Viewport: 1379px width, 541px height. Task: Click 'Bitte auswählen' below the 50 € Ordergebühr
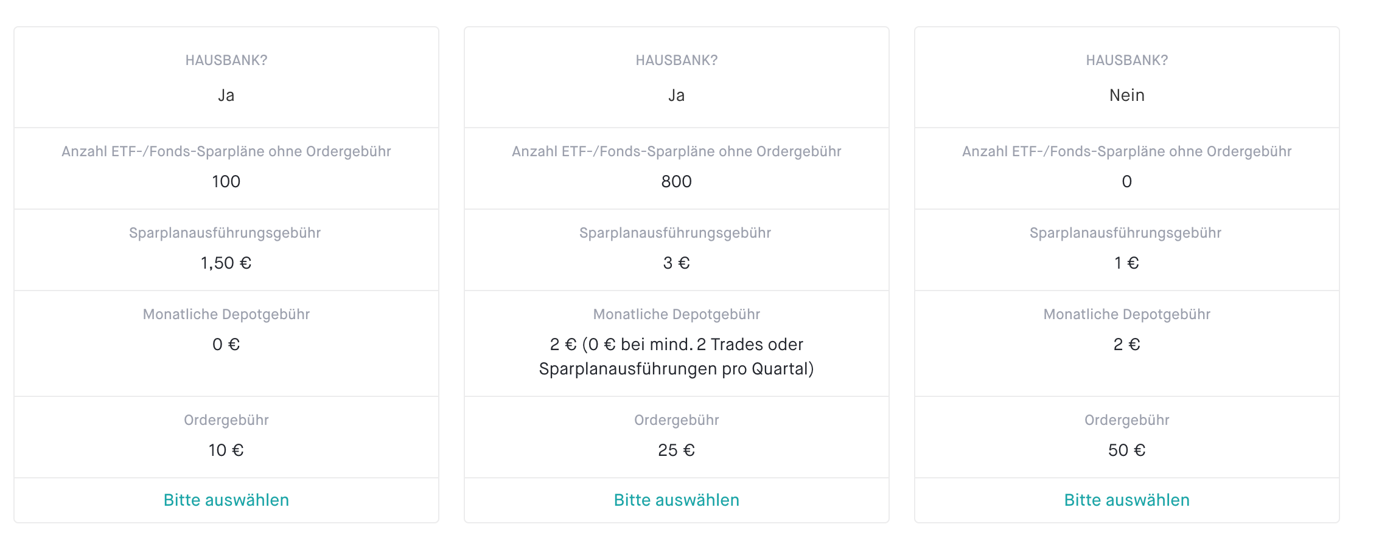tap(1126, 500)
